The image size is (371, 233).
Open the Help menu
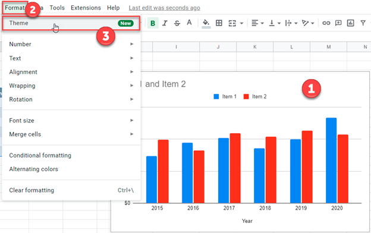[x=114, y=8]
